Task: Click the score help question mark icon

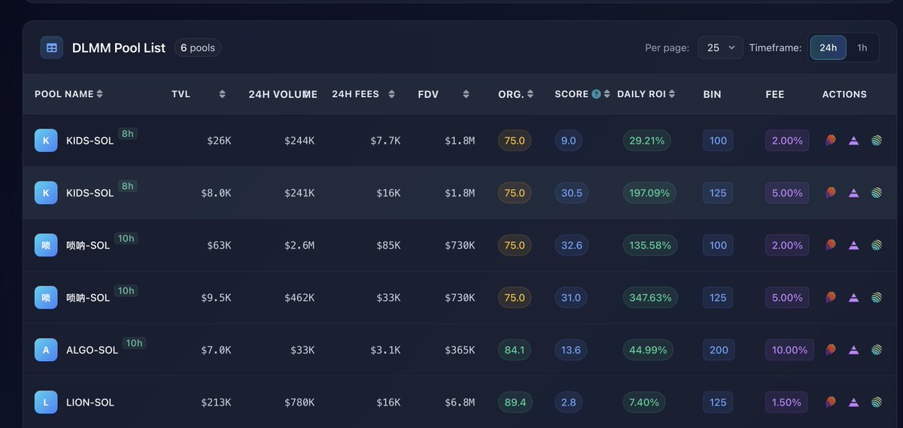Action: pos(596,94)
